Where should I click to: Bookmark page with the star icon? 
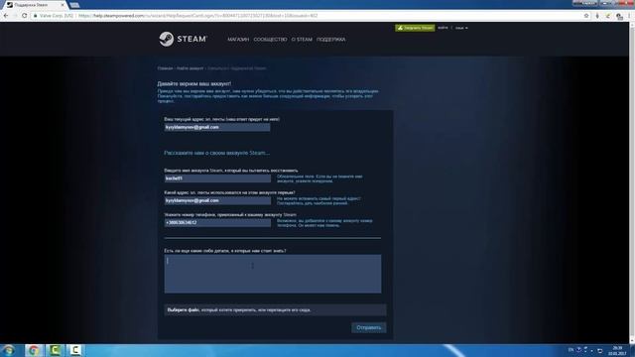[586, 16]
